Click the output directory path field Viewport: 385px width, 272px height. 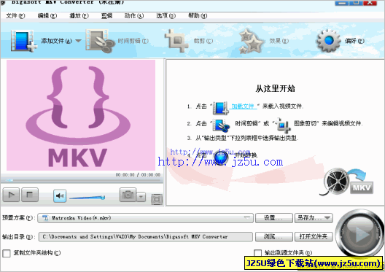(x=146, y=237)
